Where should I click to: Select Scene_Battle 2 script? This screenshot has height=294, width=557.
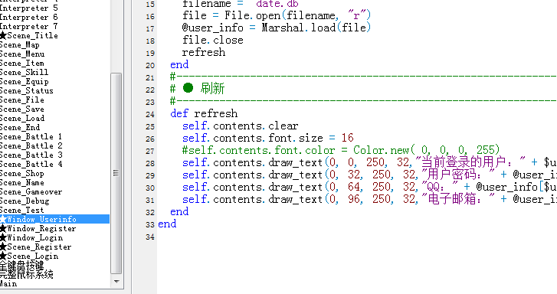tap(31, 146)
